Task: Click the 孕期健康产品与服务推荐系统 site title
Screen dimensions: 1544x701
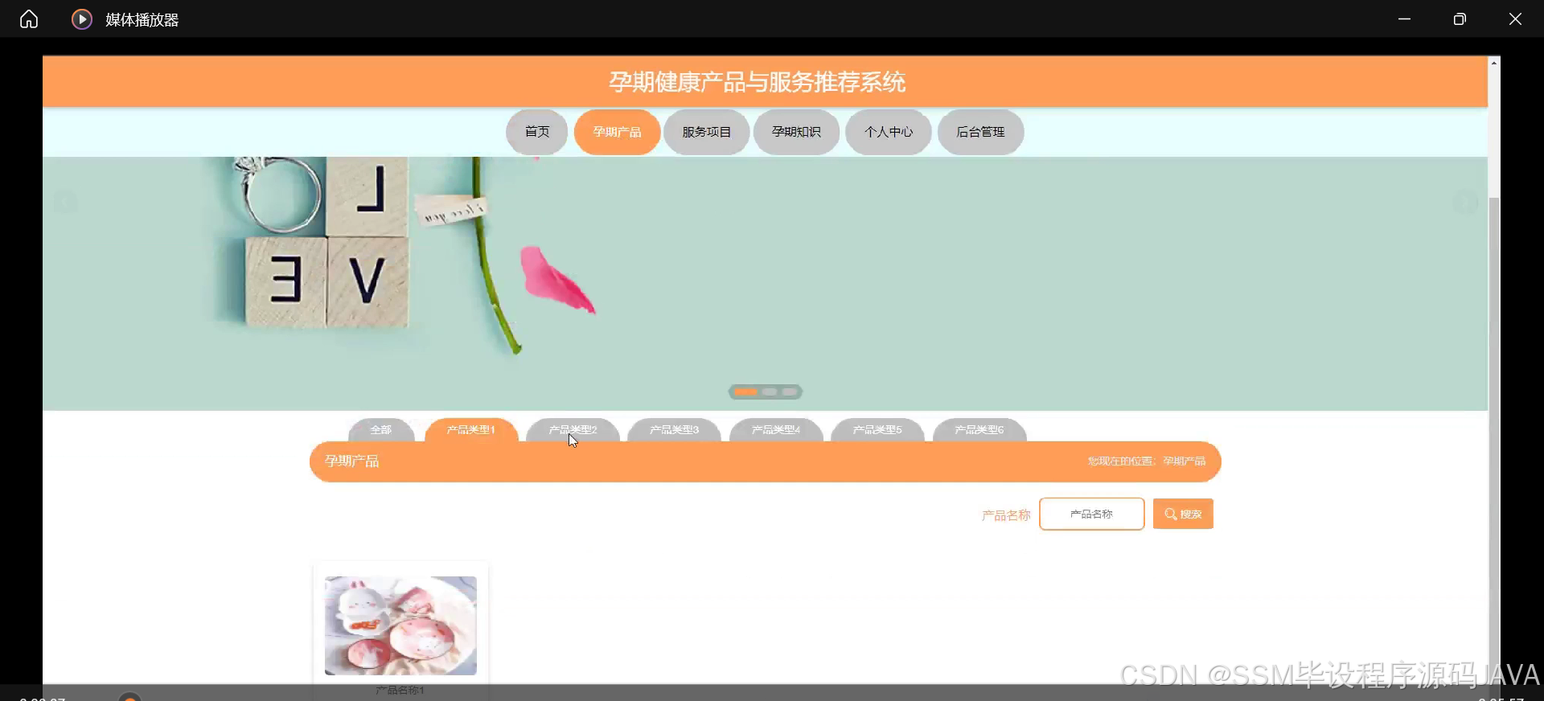Action: pyautogui.click(x=757, y=82)
